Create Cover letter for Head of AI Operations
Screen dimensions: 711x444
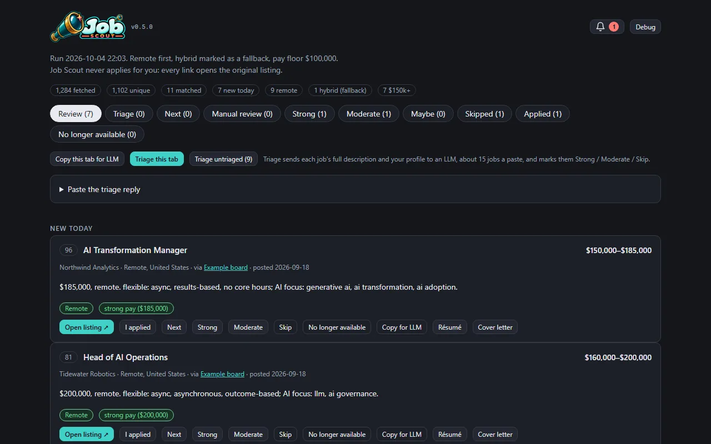(x=495, y=435)
